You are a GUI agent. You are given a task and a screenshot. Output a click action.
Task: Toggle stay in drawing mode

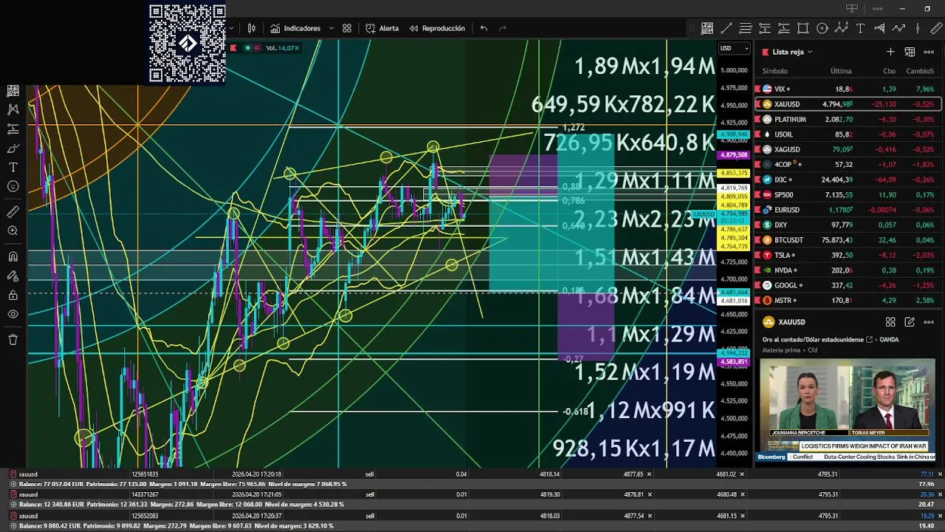[13, 276]
